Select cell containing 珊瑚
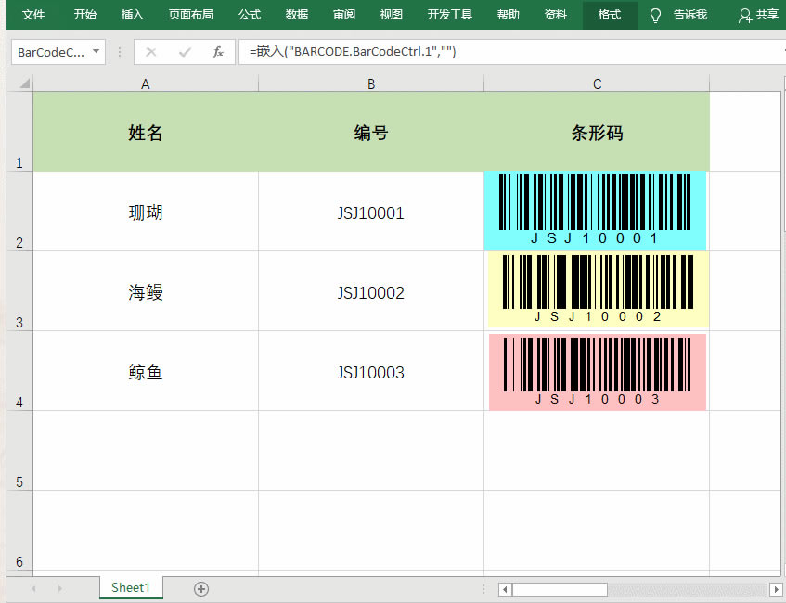The width and height of the screenshot is (786, 603). (145, 212)
